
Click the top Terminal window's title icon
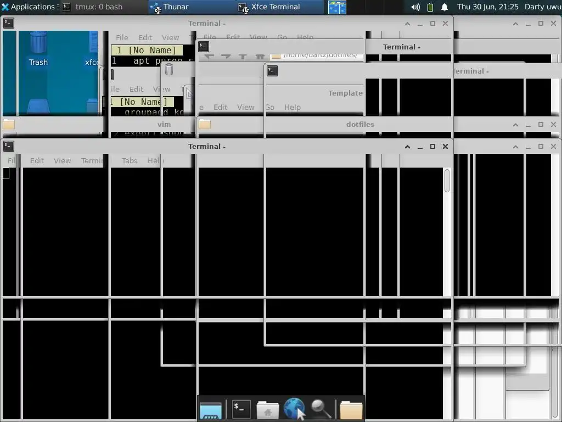pos(9,23)
